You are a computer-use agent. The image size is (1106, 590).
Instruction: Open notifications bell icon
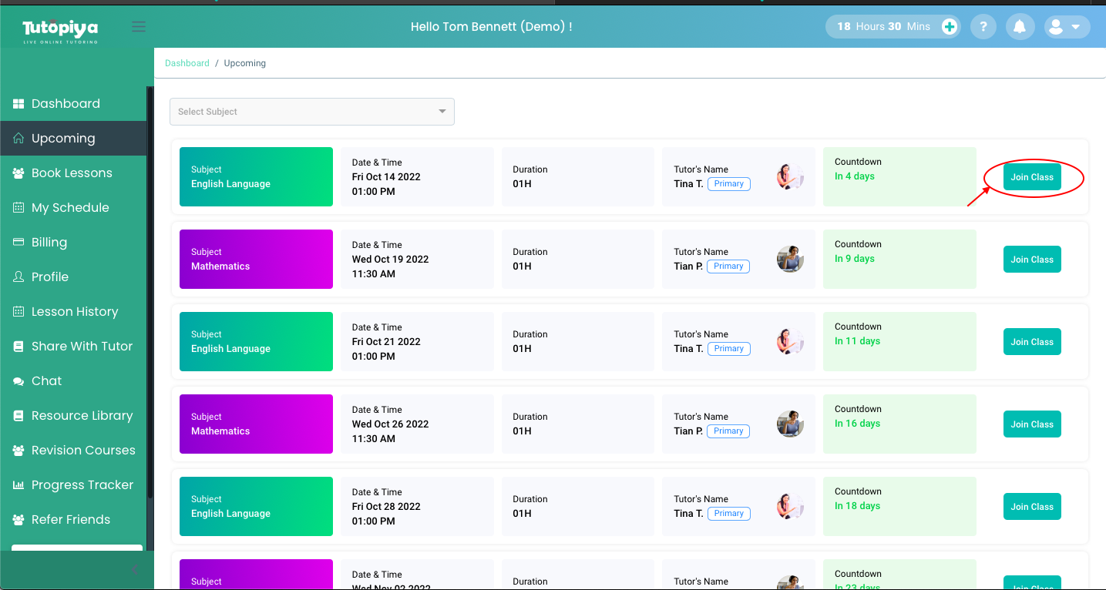pyautogui.click(x=1019, y=27)
